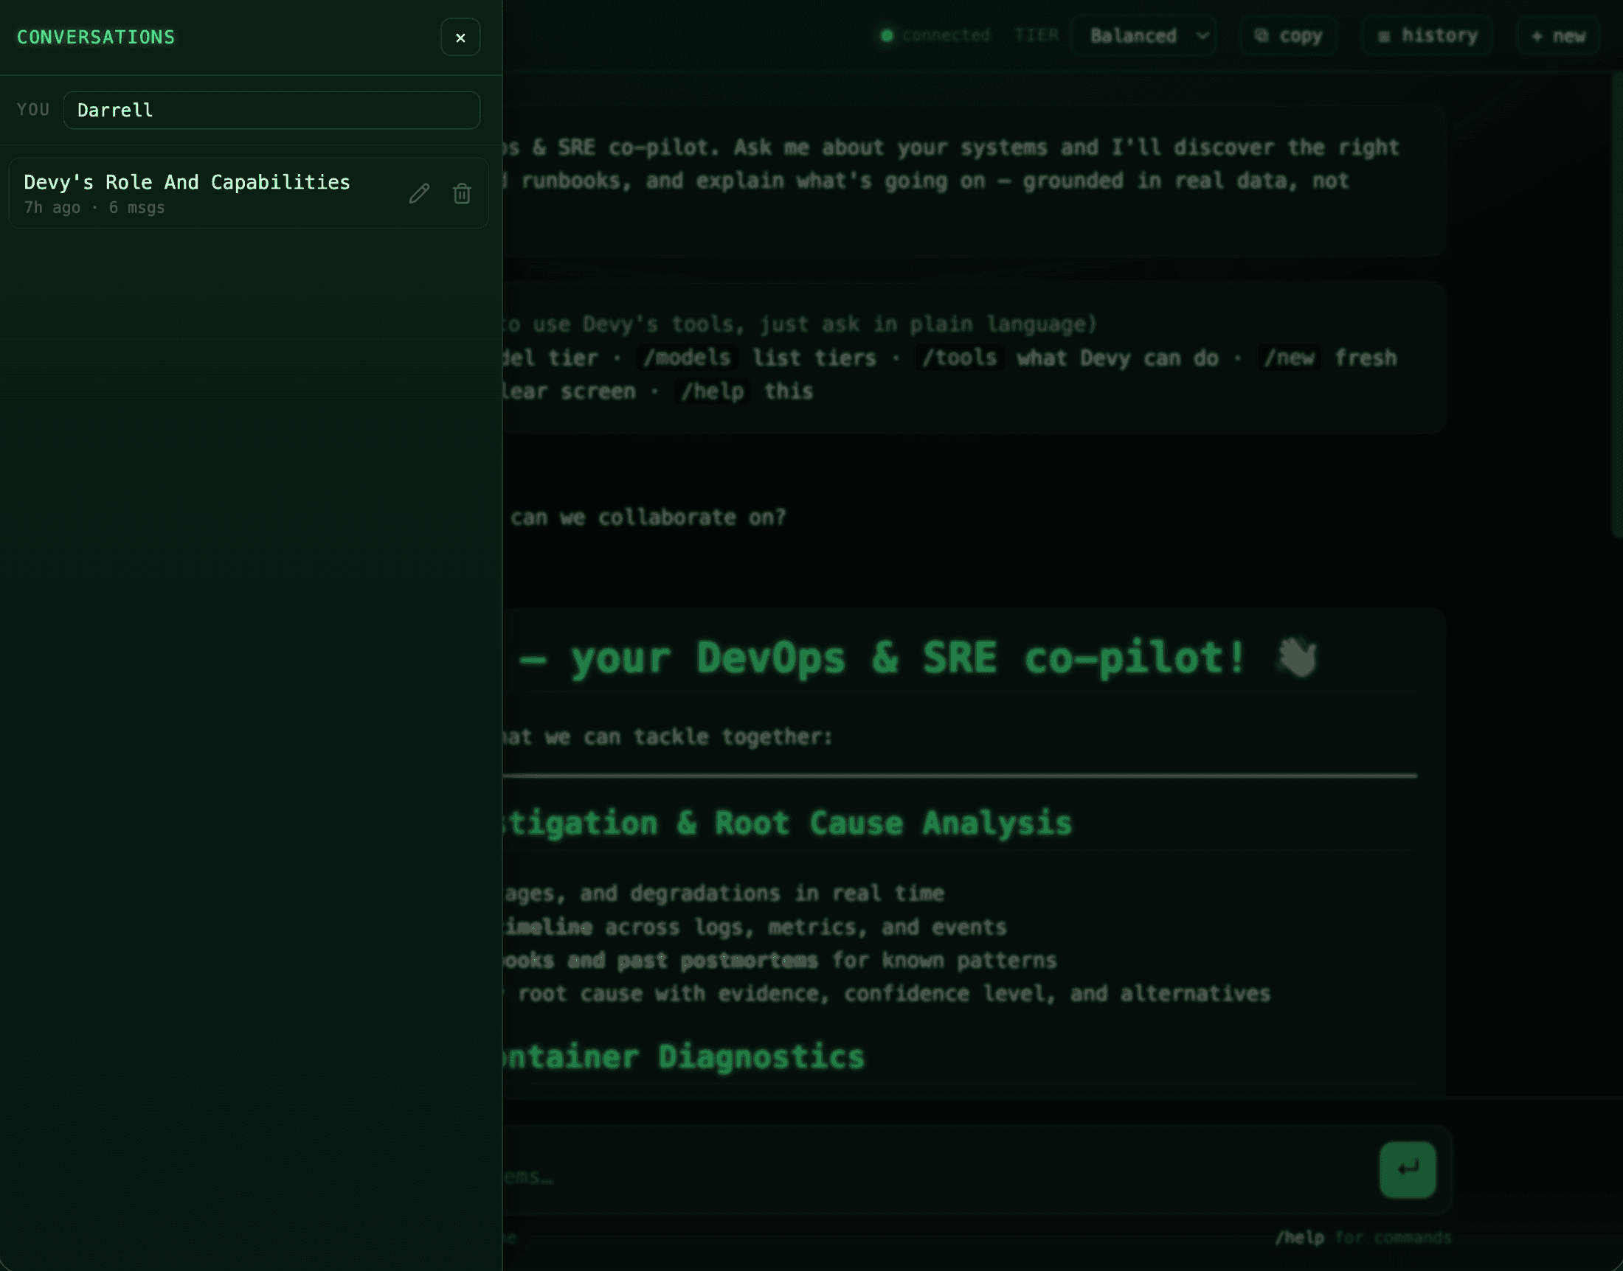This screenshot has height=1271, width=1623.
Task: Delete the Devy's Role And Capabilities conversation
Action: [x=462, y=193]
